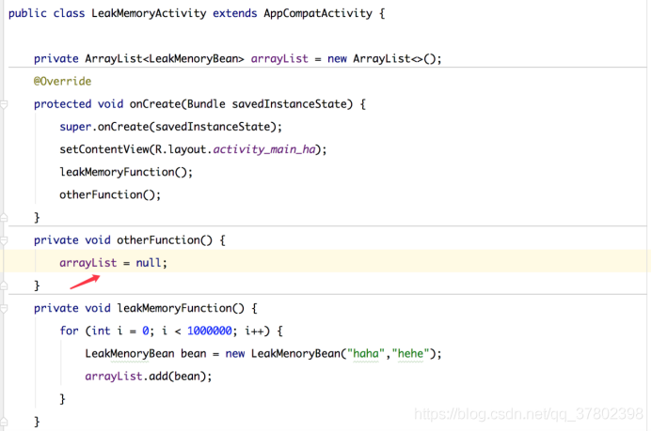
Task: Click AppCompatActivity in the class declaration
Action: click(318, 13)
